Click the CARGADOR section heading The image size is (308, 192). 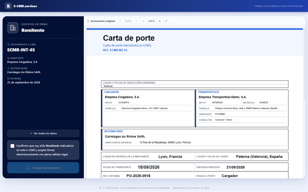(111, 92)
